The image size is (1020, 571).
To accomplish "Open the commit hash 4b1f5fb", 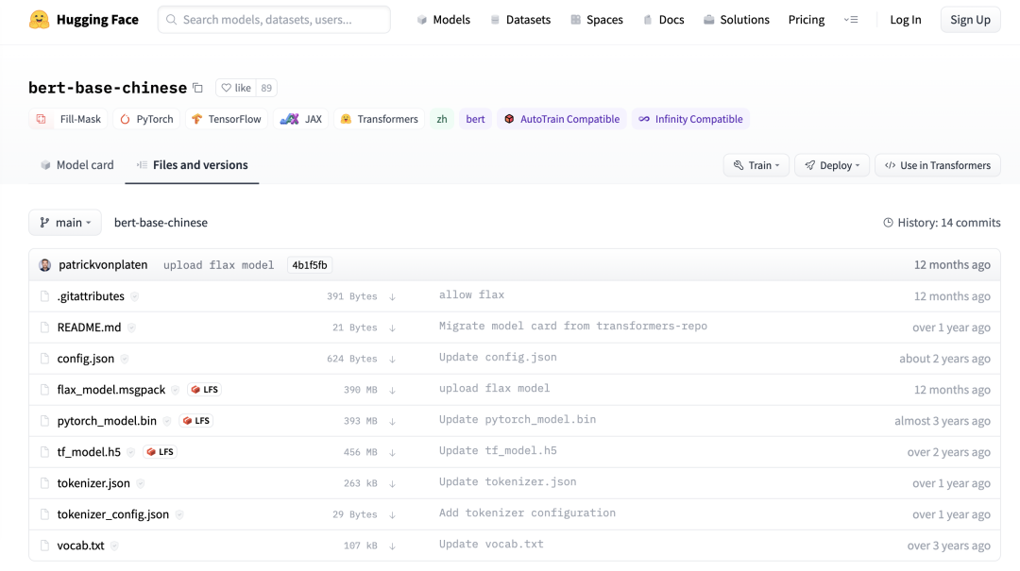I will [x=310, y=264].
